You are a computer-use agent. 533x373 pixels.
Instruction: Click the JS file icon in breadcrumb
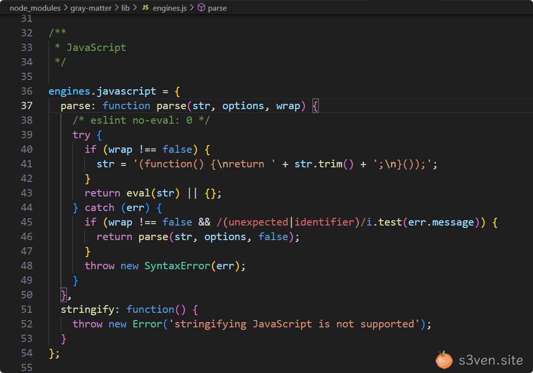[145, 7]
